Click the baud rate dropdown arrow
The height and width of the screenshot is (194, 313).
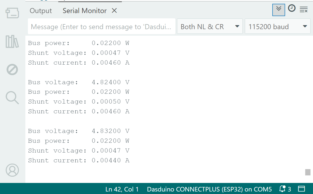tap(305, 26)
